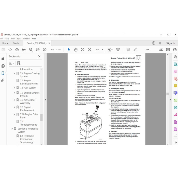Open the Find text search tool
Screen dimensions: 178x178
click(x=31, y=50)
